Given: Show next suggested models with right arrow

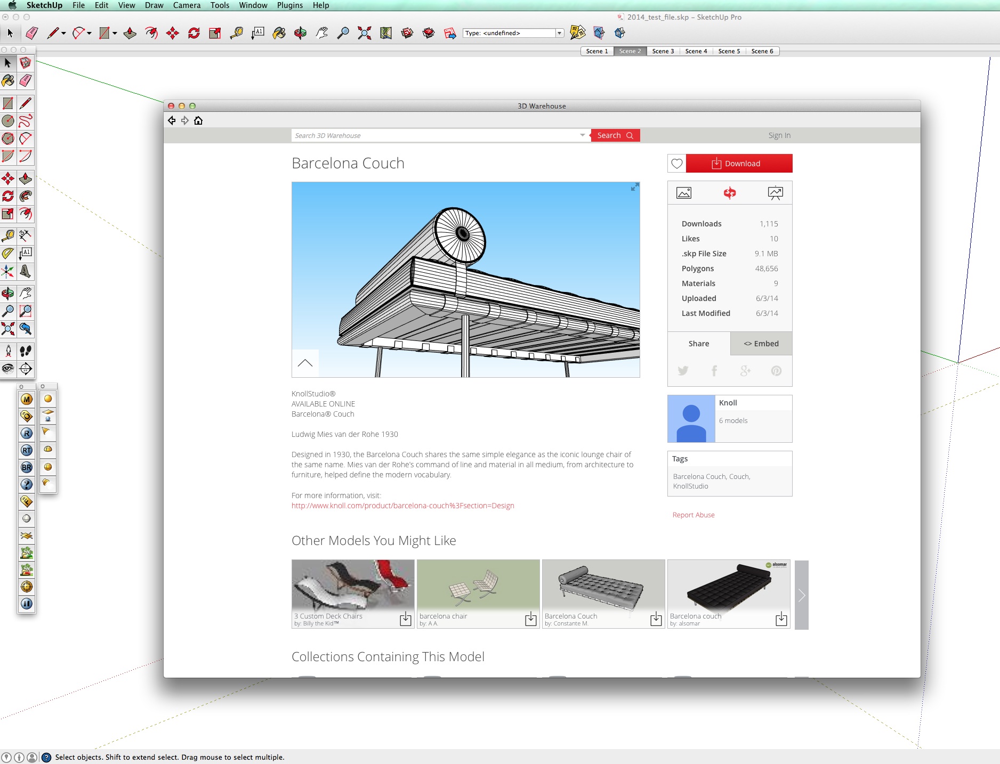Looking at the screenshot, I should [x=802, y=595].
